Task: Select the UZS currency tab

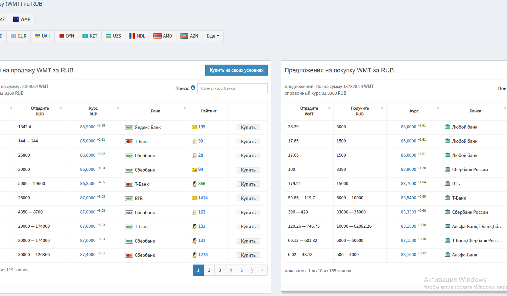Action: (x=114, y=36)
